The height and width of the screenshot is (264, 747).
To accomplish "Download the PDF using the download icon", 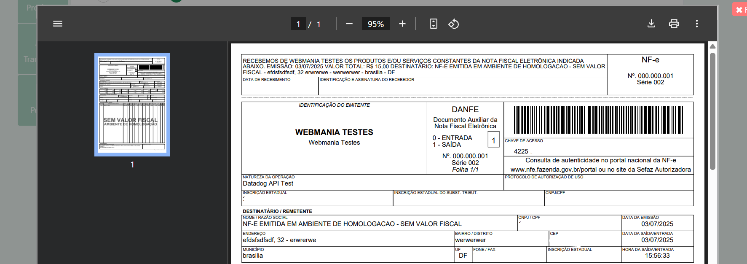I will pos(651,24).
